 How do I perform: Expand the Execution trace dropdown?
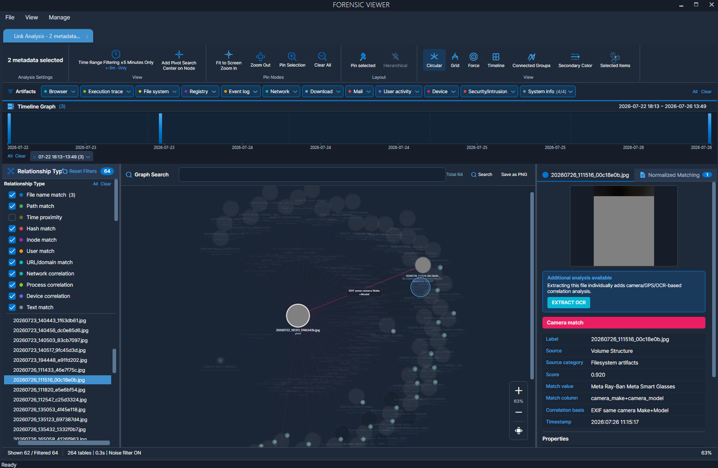[x=107, y=91]
